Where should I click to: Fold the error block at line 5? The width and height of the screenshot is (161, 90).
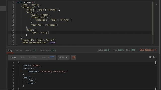coord(15,12)
